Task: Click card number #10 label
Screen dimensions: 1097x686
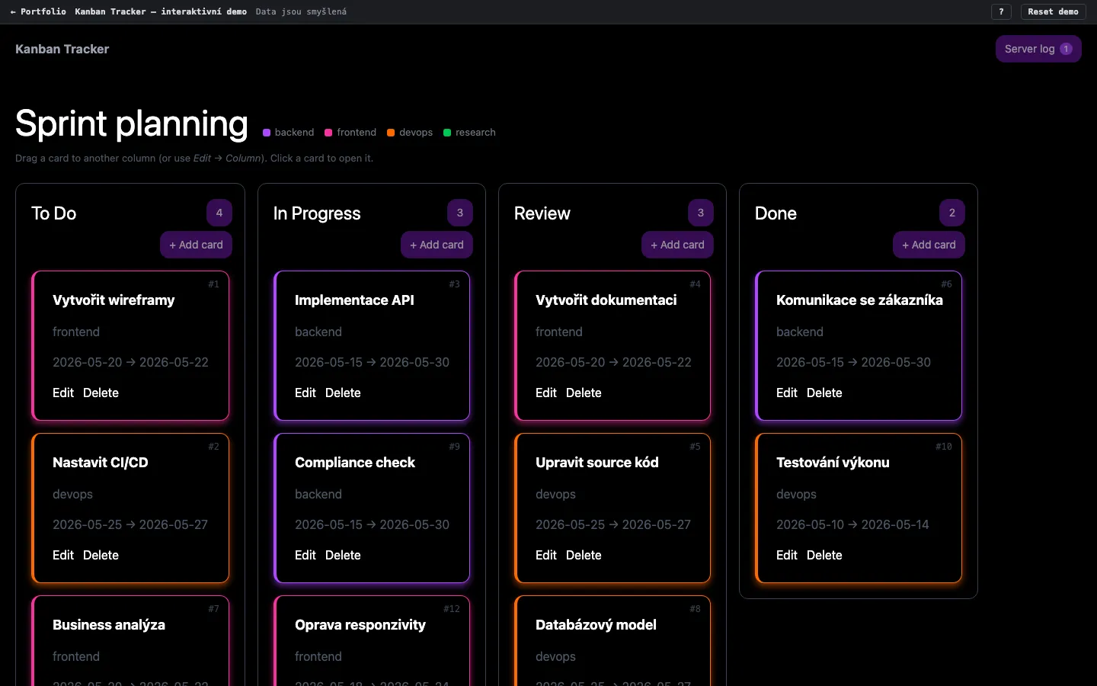Action: 944,447
